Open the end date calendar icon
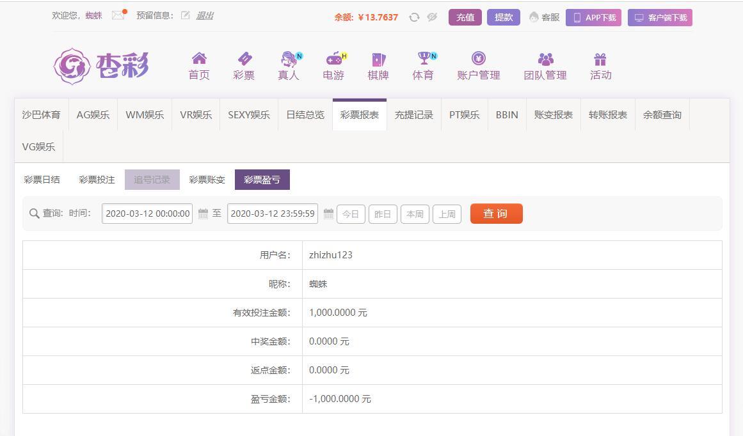This screenshot has height=436, width=743. click(x=328, y=214)
